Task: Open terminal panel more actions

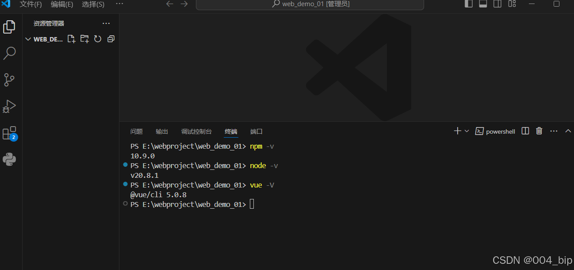Action: 554,131
